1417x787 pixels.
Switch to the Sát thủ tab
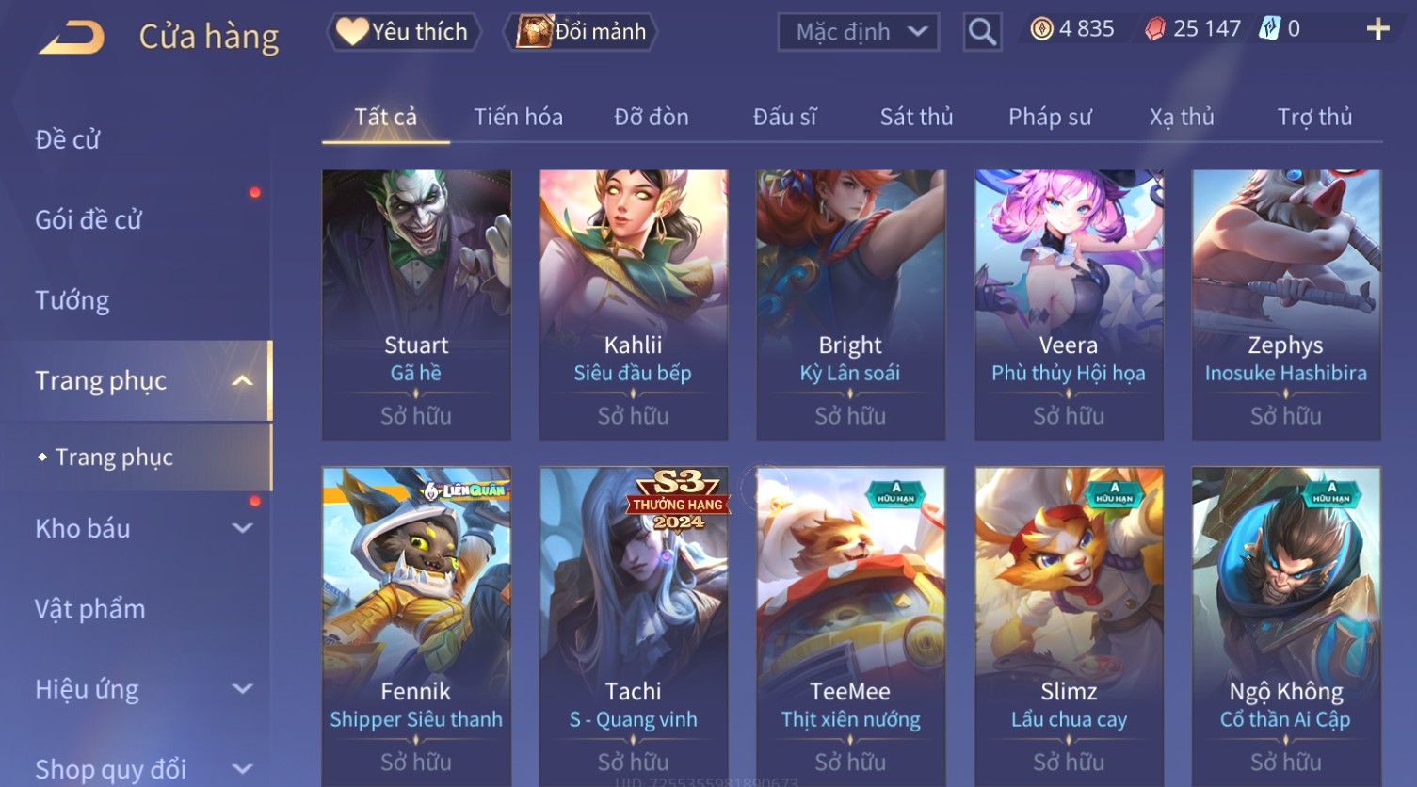coord(916,117)
